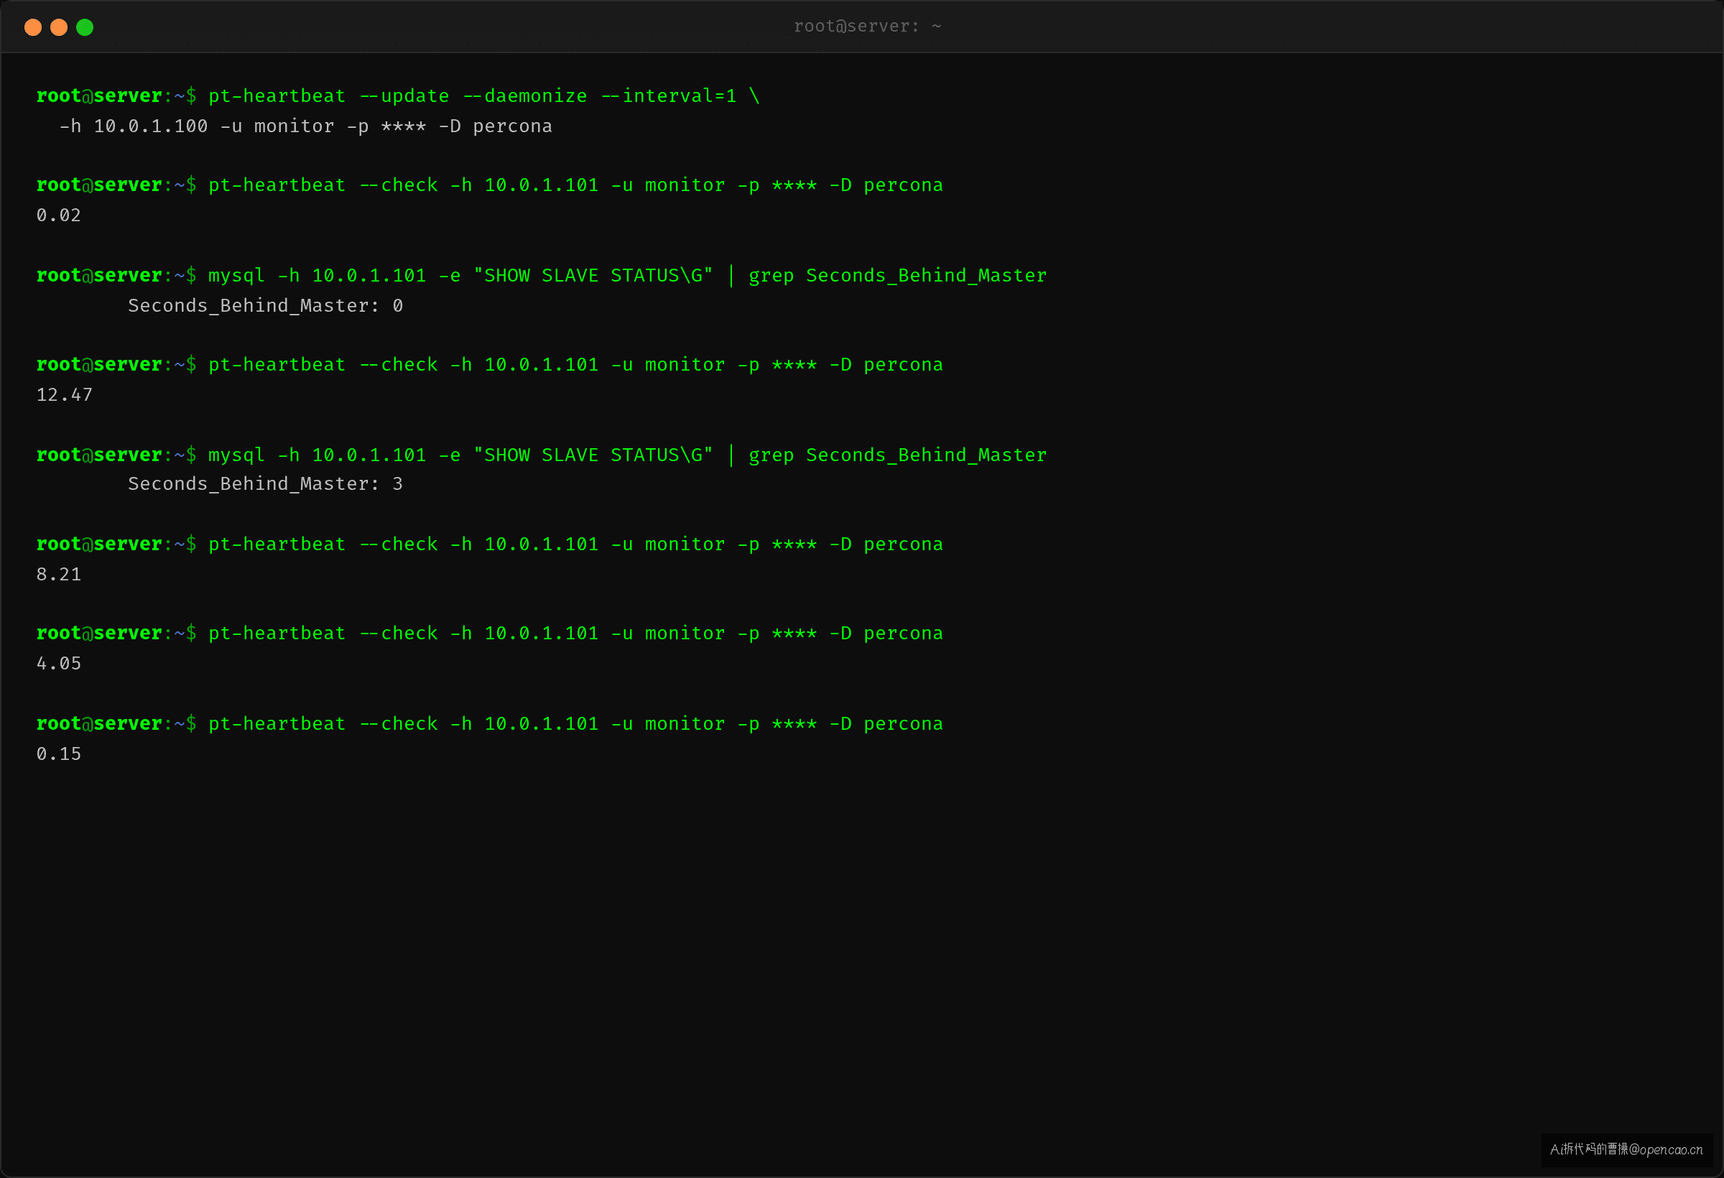
Task: Click the root@server prompt before the last command
Action: click(116, 724)
